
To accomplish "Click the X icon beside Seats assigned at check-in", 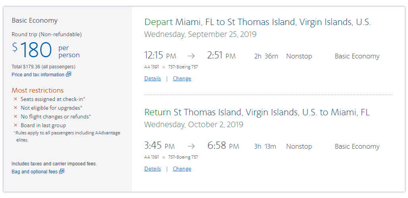I will coord(15,99).
